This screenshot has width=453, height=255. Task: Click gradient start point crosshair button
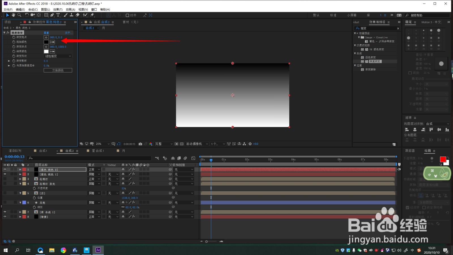point(46,37)
